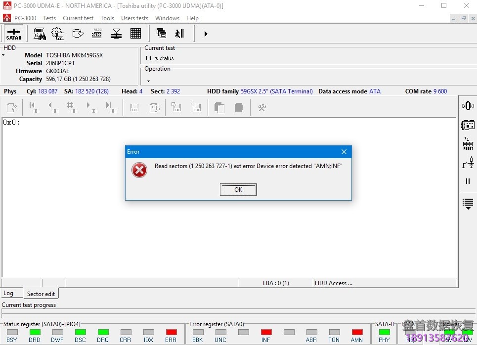
Task: Click the grid table icon in the main toolbar
Action: pyautogui.click(x=135, y=34)
